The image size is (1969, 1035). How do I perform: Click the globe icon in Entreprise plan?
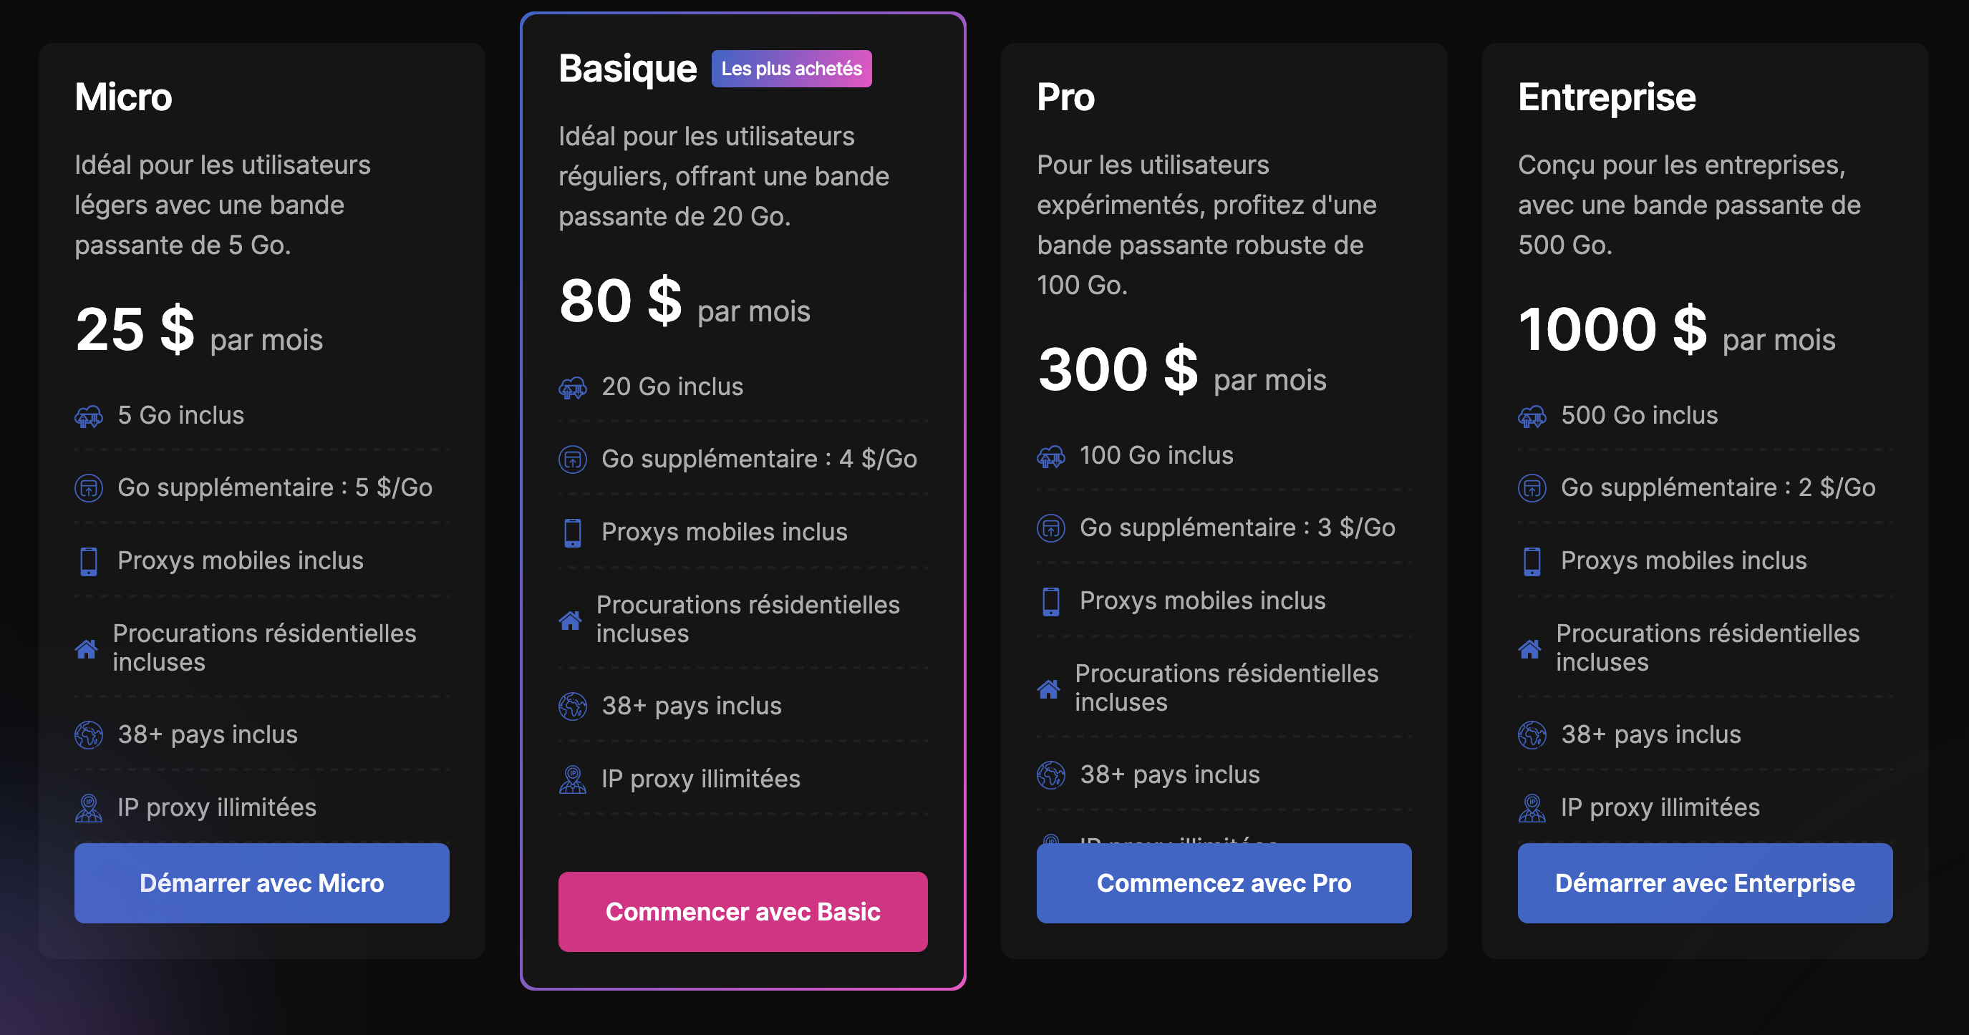click(x=1532, y=735)
